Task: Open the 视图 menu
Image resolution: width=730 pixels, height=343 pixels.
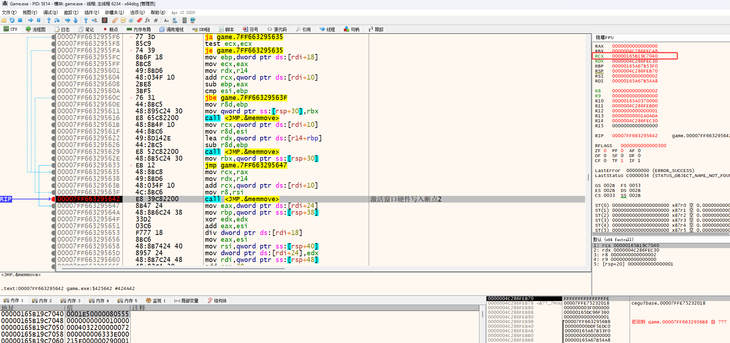Action: [30, 12]
